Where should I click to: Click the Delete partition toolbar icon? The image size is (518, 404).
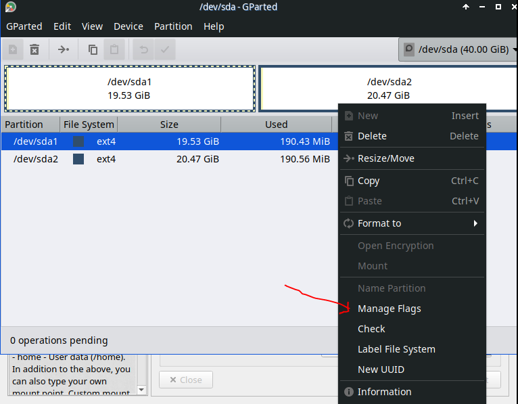coord(34,49)
